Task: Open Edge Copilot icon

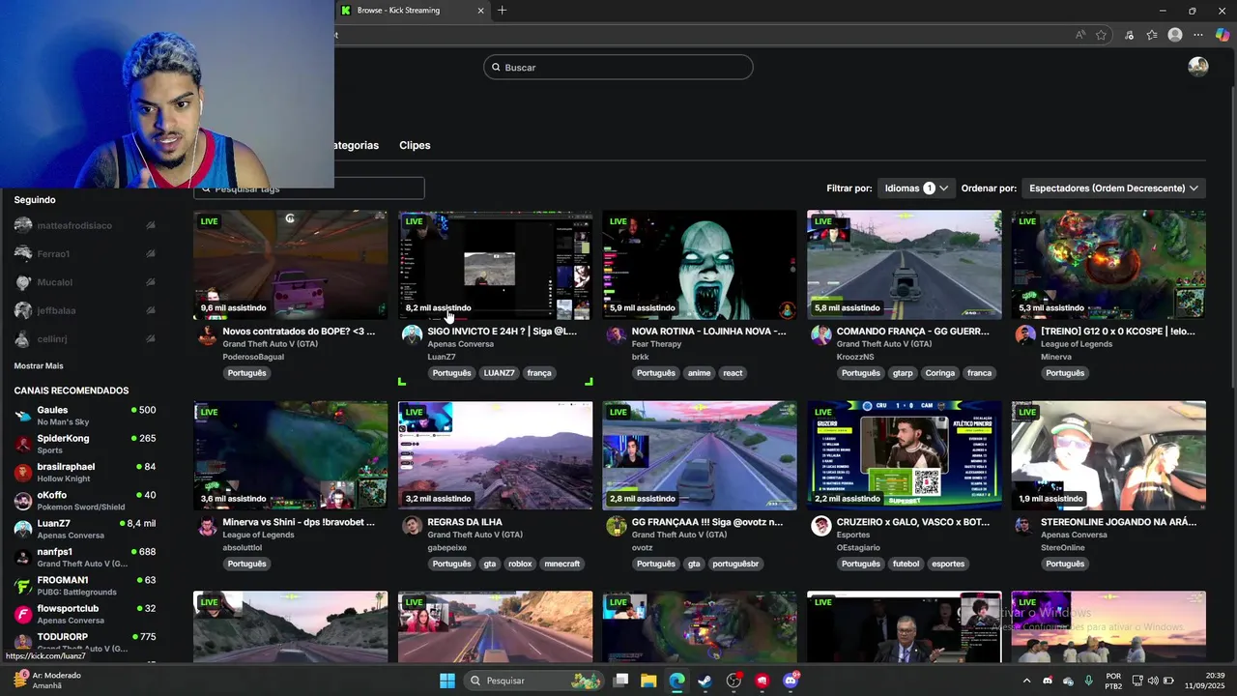Action: coord(1223,35)
